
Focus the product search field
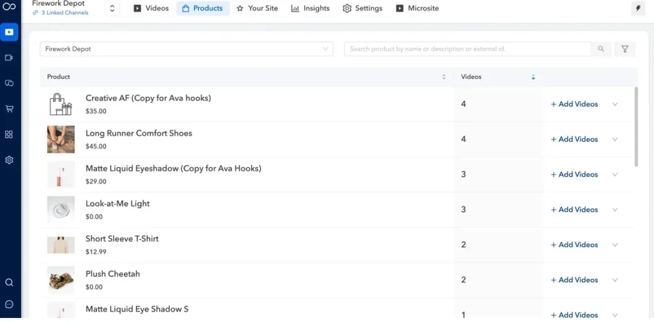[468, 48]
